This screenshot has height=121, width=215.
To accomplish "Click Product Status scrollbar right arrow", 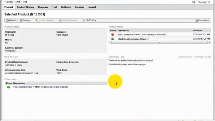I will tap(209, 43).
